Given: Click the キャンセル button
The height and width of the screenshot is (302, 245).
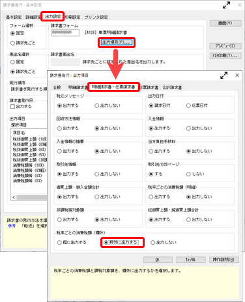Looking at the screenshot, I should pos(191,260).
